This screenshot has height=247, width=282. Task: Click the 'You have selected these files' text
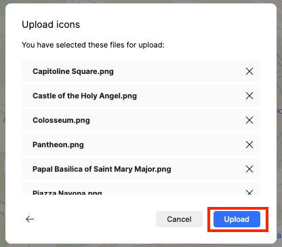click(x=93, y=45)
